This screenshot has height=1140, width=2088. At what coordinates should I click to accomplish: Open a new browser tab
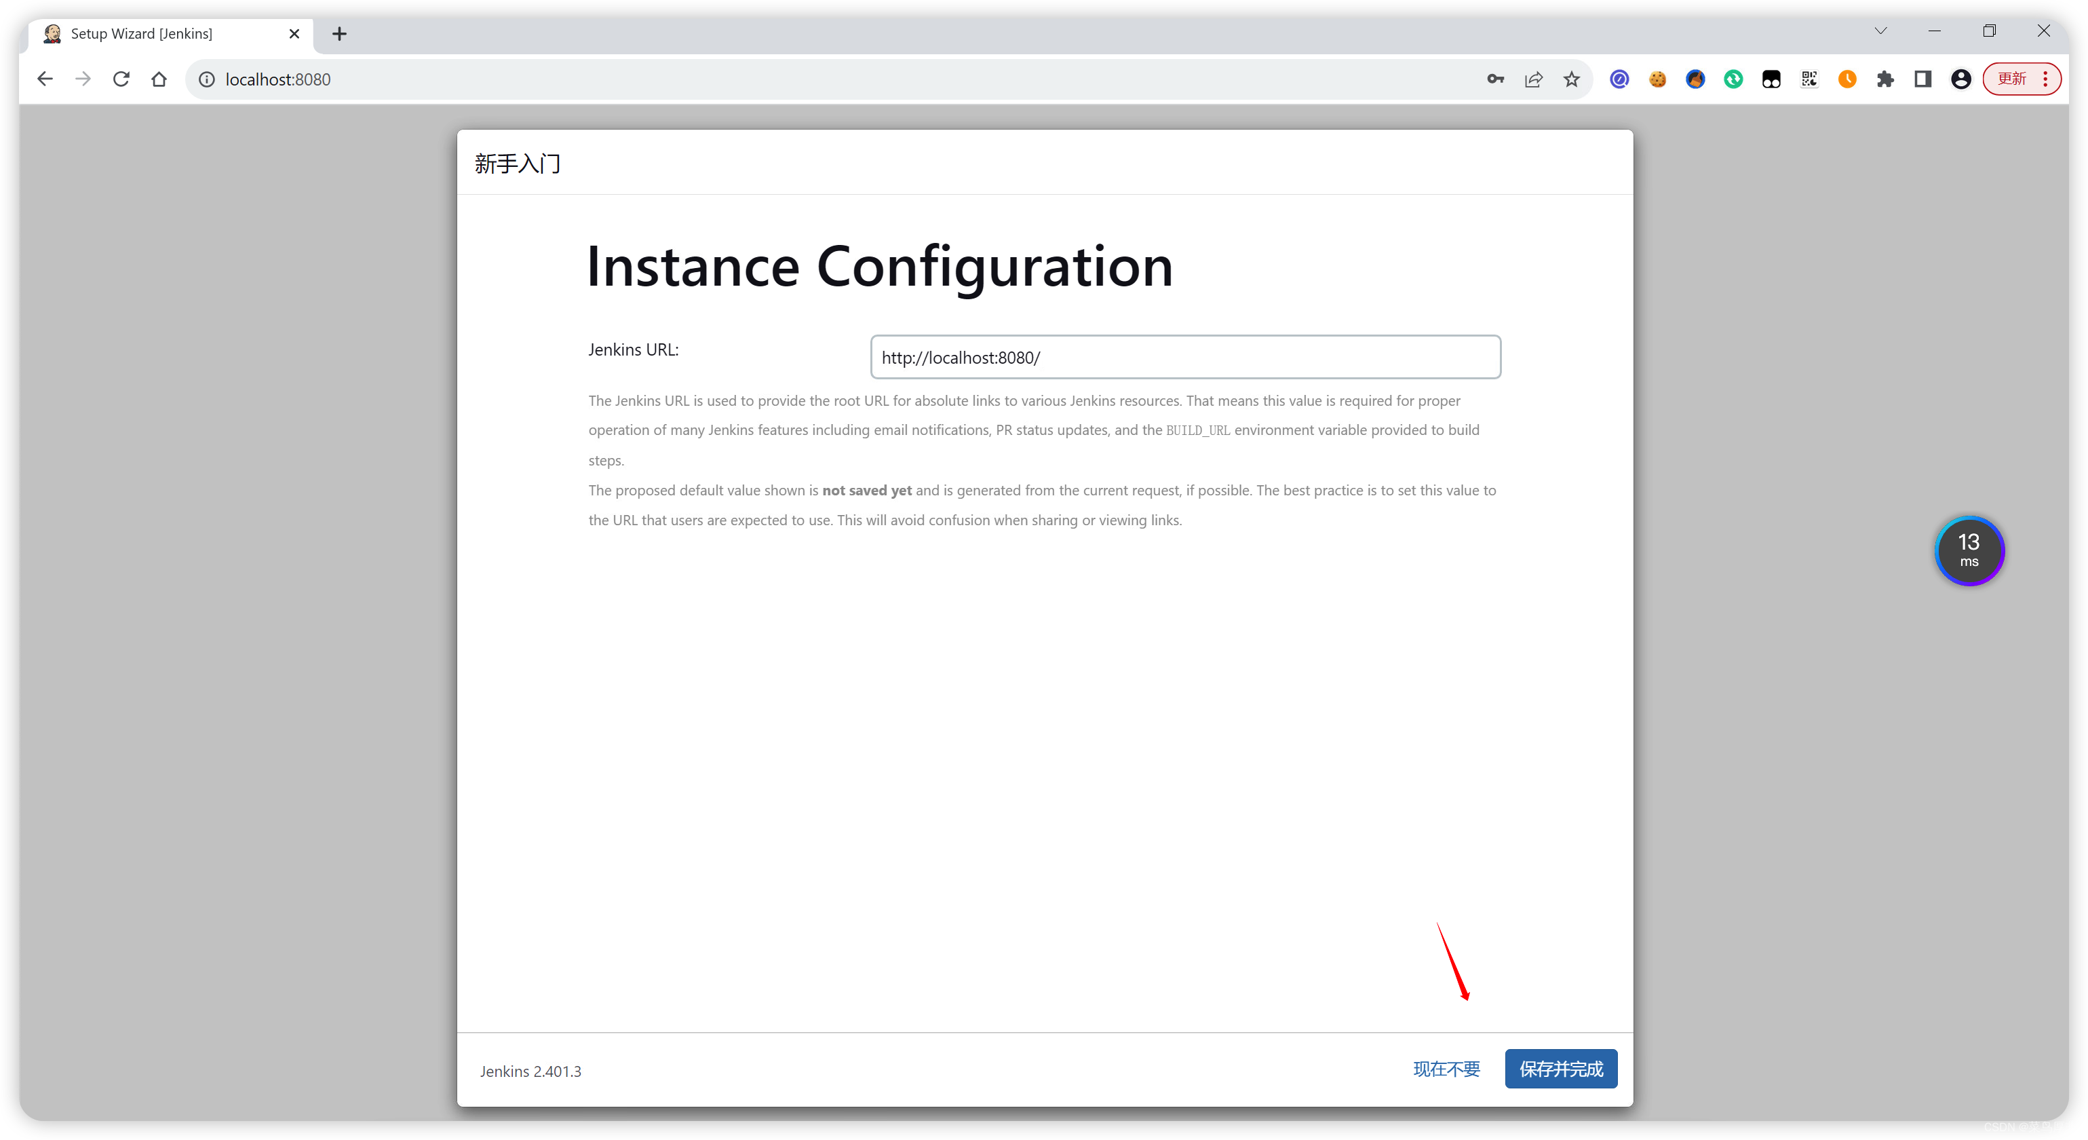coord(340,33)
